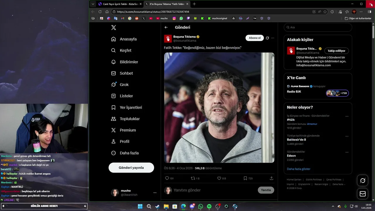
Task: Reload the page
Action: pos(100,12)
